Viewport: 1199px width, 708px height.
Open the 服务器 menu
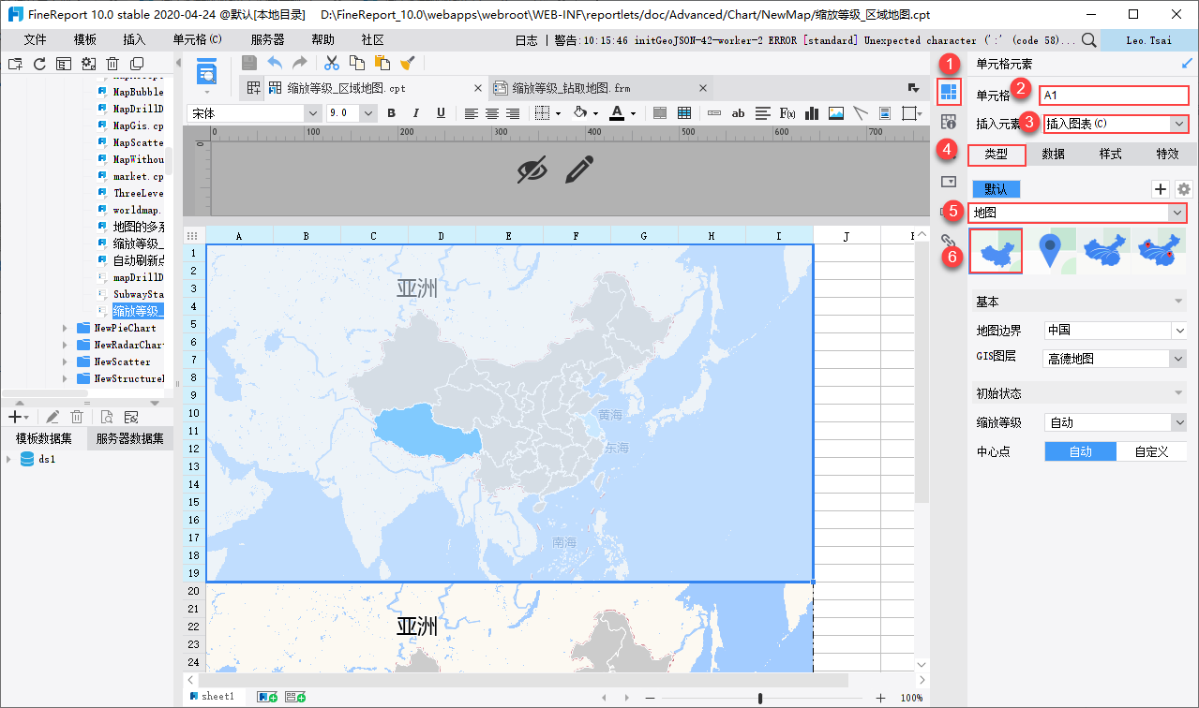click(x=268, y=40)
